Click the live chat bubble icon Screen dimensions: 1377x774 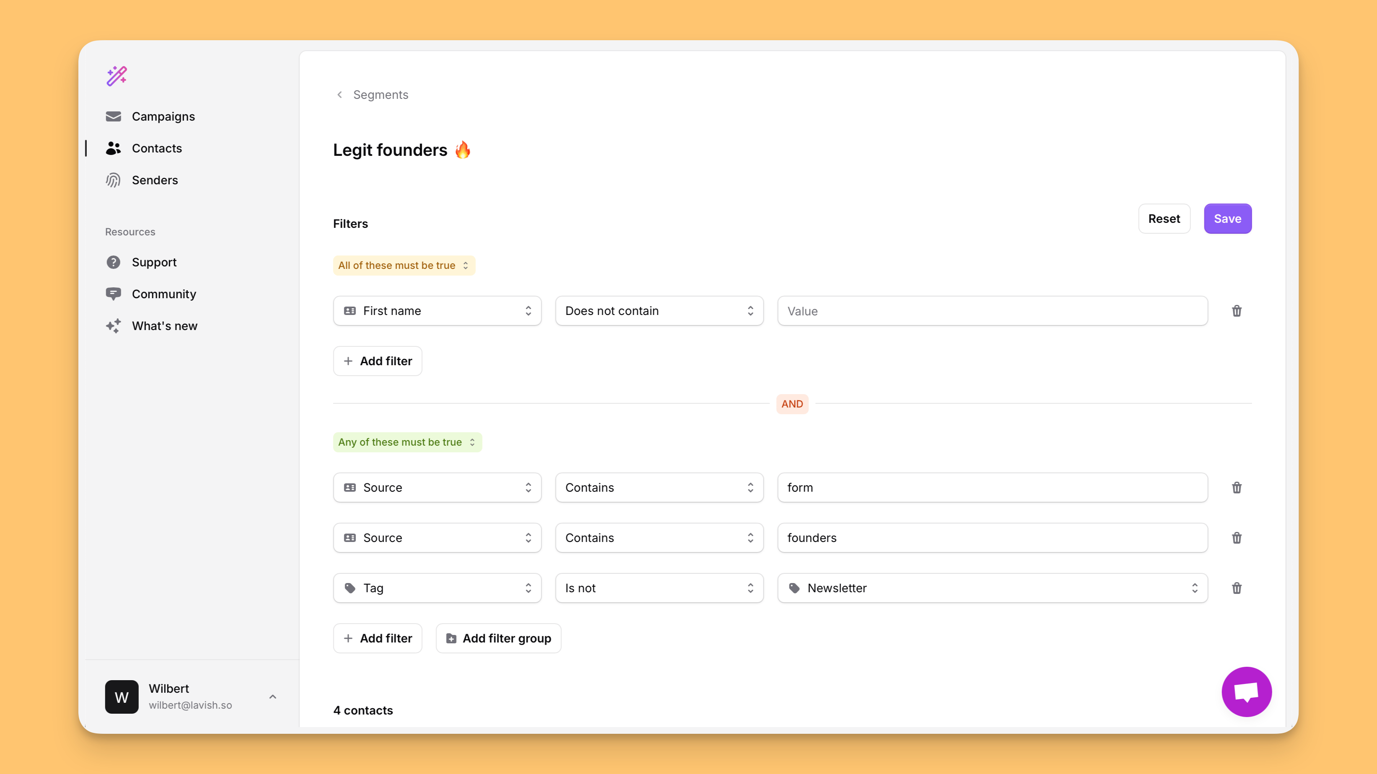click(1247, 691)
